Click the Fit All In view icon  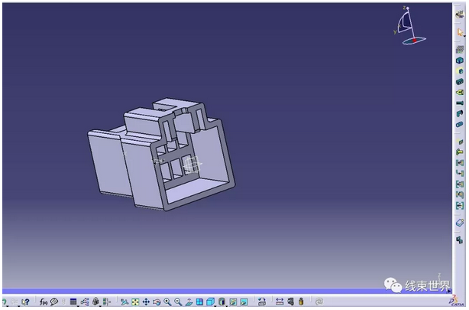[135, 302]
